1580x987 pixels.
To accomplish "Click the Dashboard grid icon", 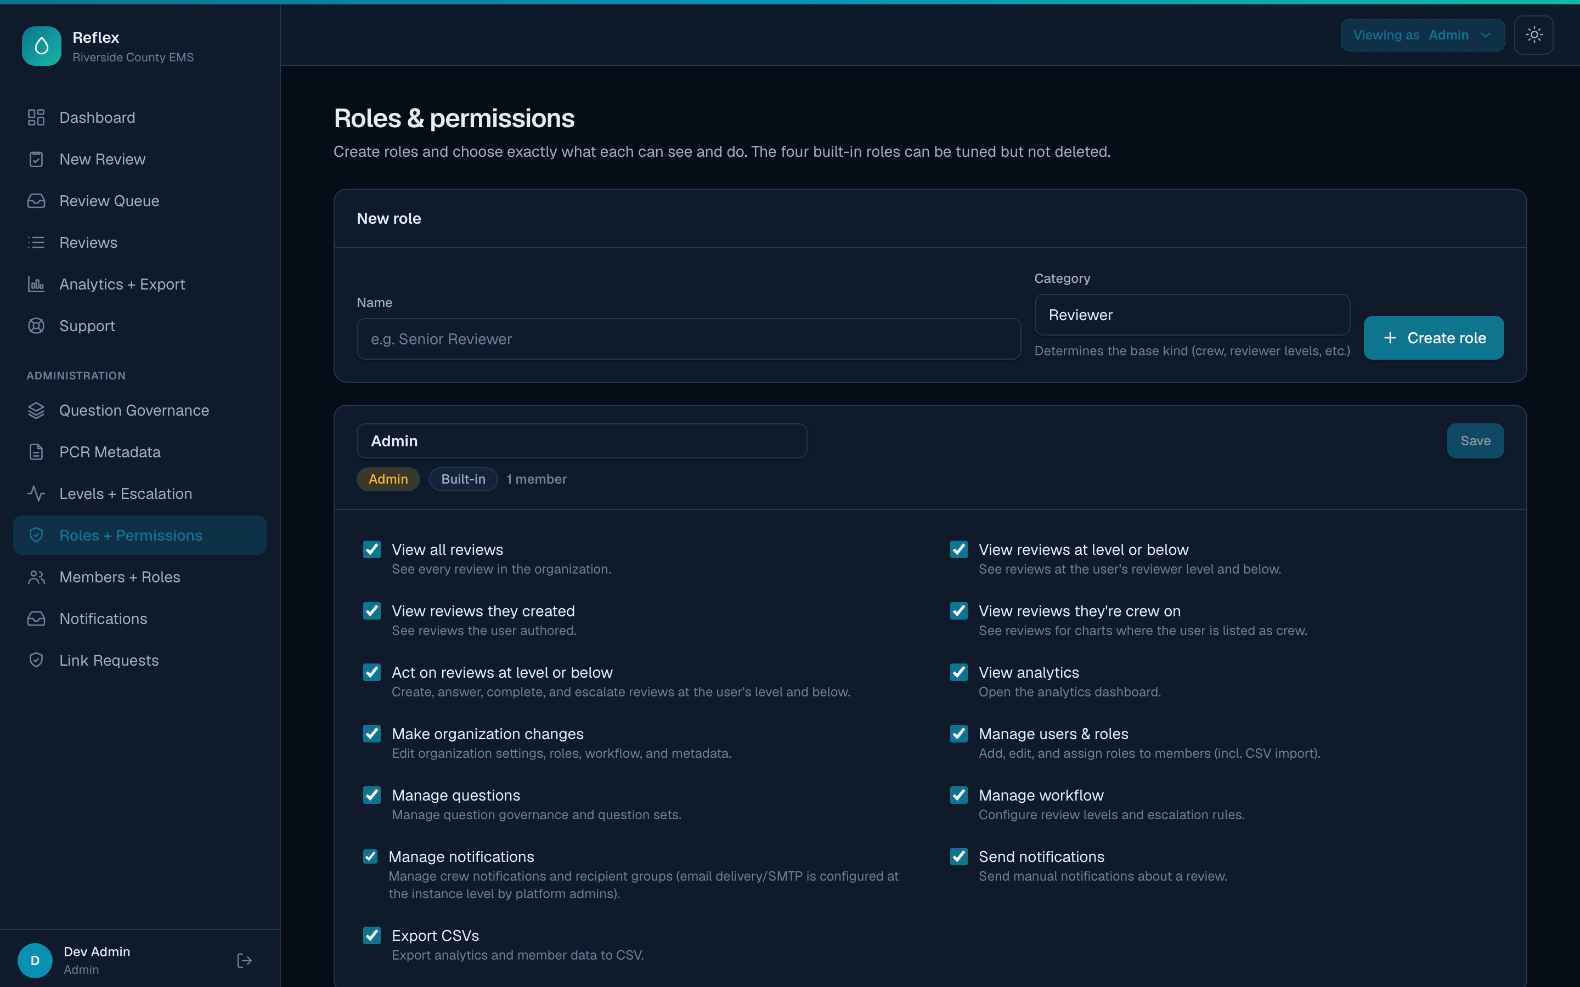I will (x=36, y=117).
